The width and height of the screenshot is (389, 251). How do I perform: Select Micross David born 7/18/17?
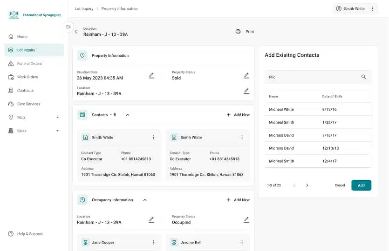(x=318, y=135)
